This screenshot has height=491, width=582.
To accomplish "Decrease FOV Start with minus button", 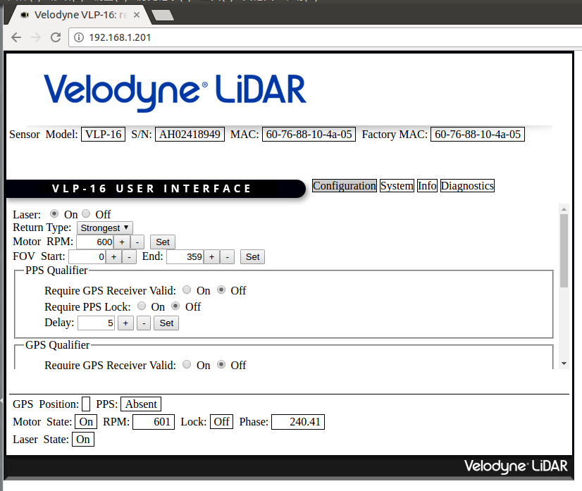I will (129, 257).
